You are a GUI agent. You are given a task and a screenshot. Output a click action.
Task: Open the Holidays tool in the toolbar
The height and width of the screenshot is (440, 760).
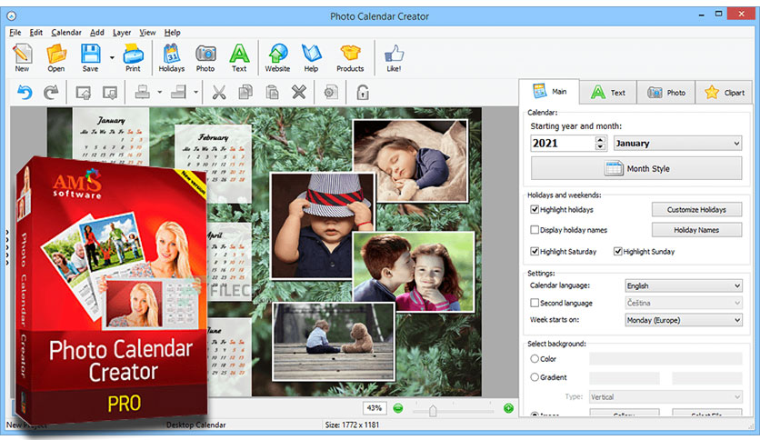[x=172, y=57]
